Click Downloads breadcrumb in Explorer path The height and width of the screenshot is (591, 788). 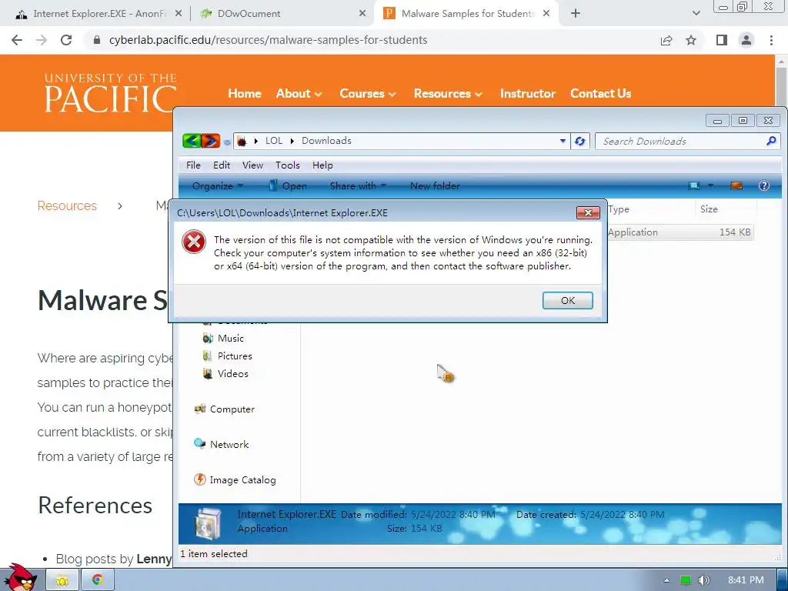click(326, 141)
